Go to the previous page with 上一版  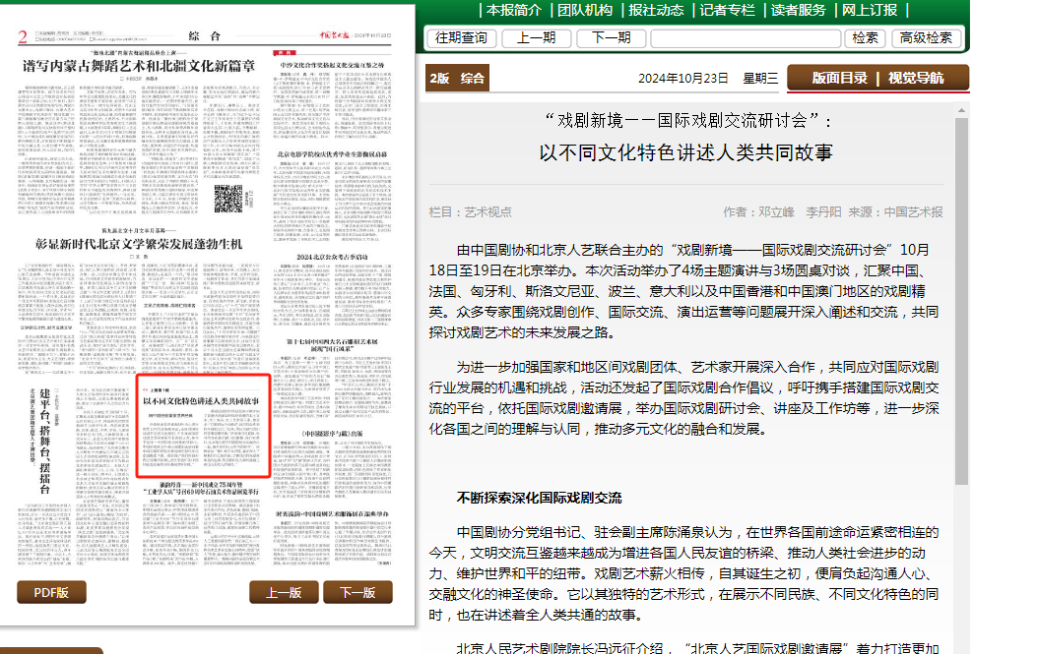pos(284,592)
